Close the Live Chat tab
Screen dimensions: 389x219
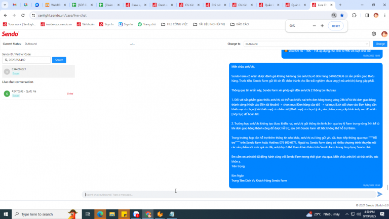(331, 5)
